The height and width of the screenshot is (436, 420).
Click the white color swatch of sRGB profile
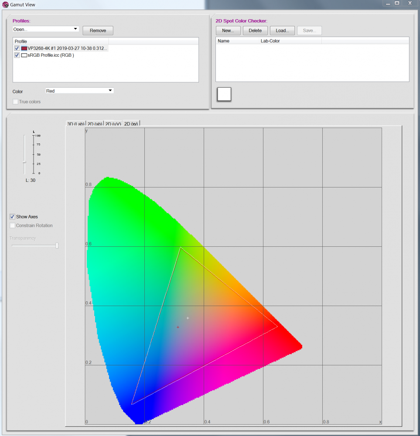click(x=24, y=55)
